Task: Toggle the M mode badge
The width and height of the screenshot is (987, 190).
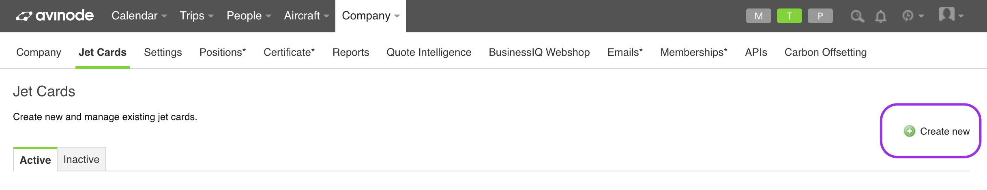Action: point(759,16)
